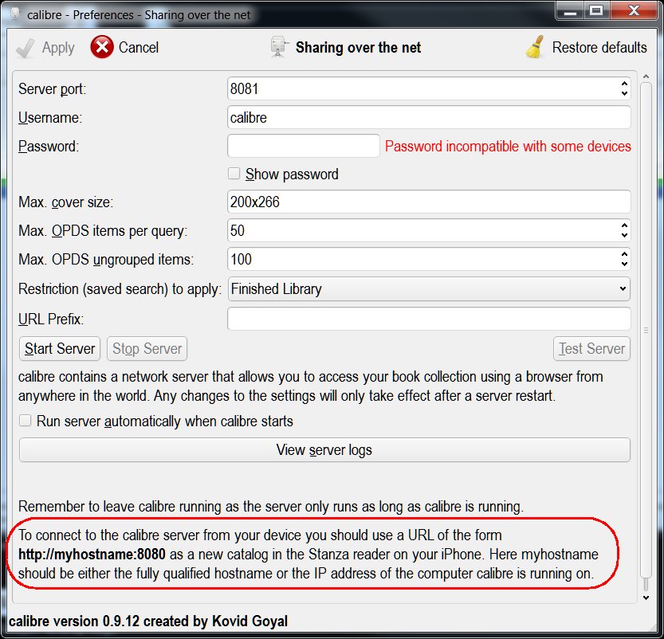The image size is (664, 639).
Task: Click the calibre title bar icon
Action: tap(15, 14)
